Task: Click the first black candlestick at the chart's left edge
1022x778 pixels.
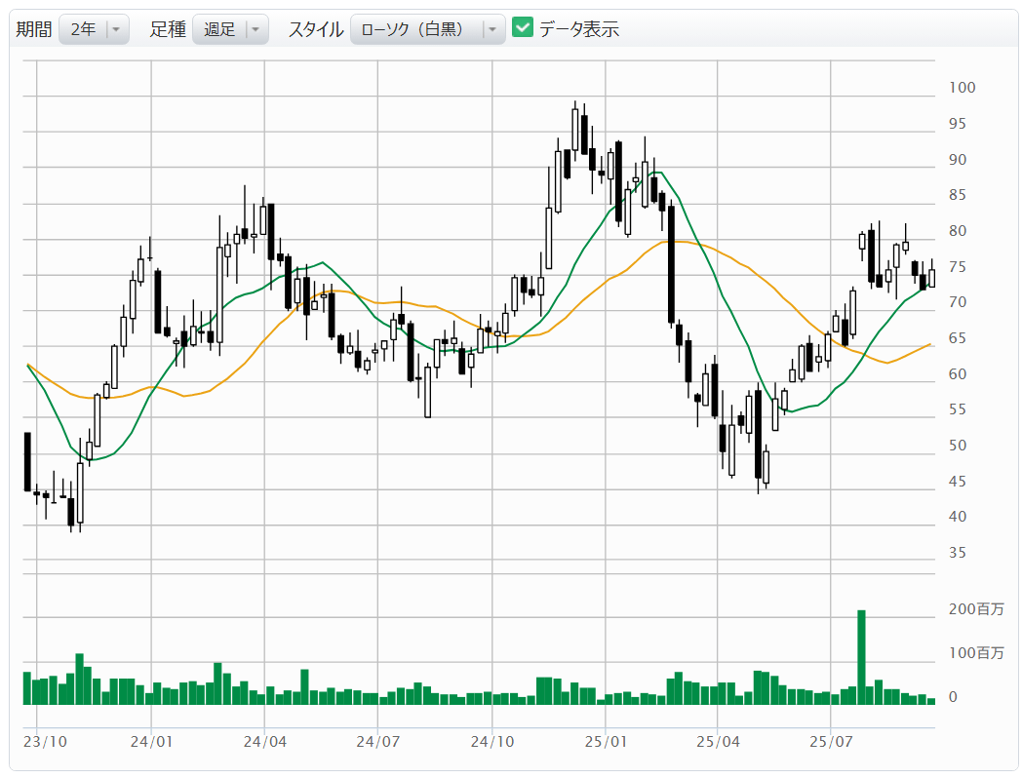Action: point(27,461)
